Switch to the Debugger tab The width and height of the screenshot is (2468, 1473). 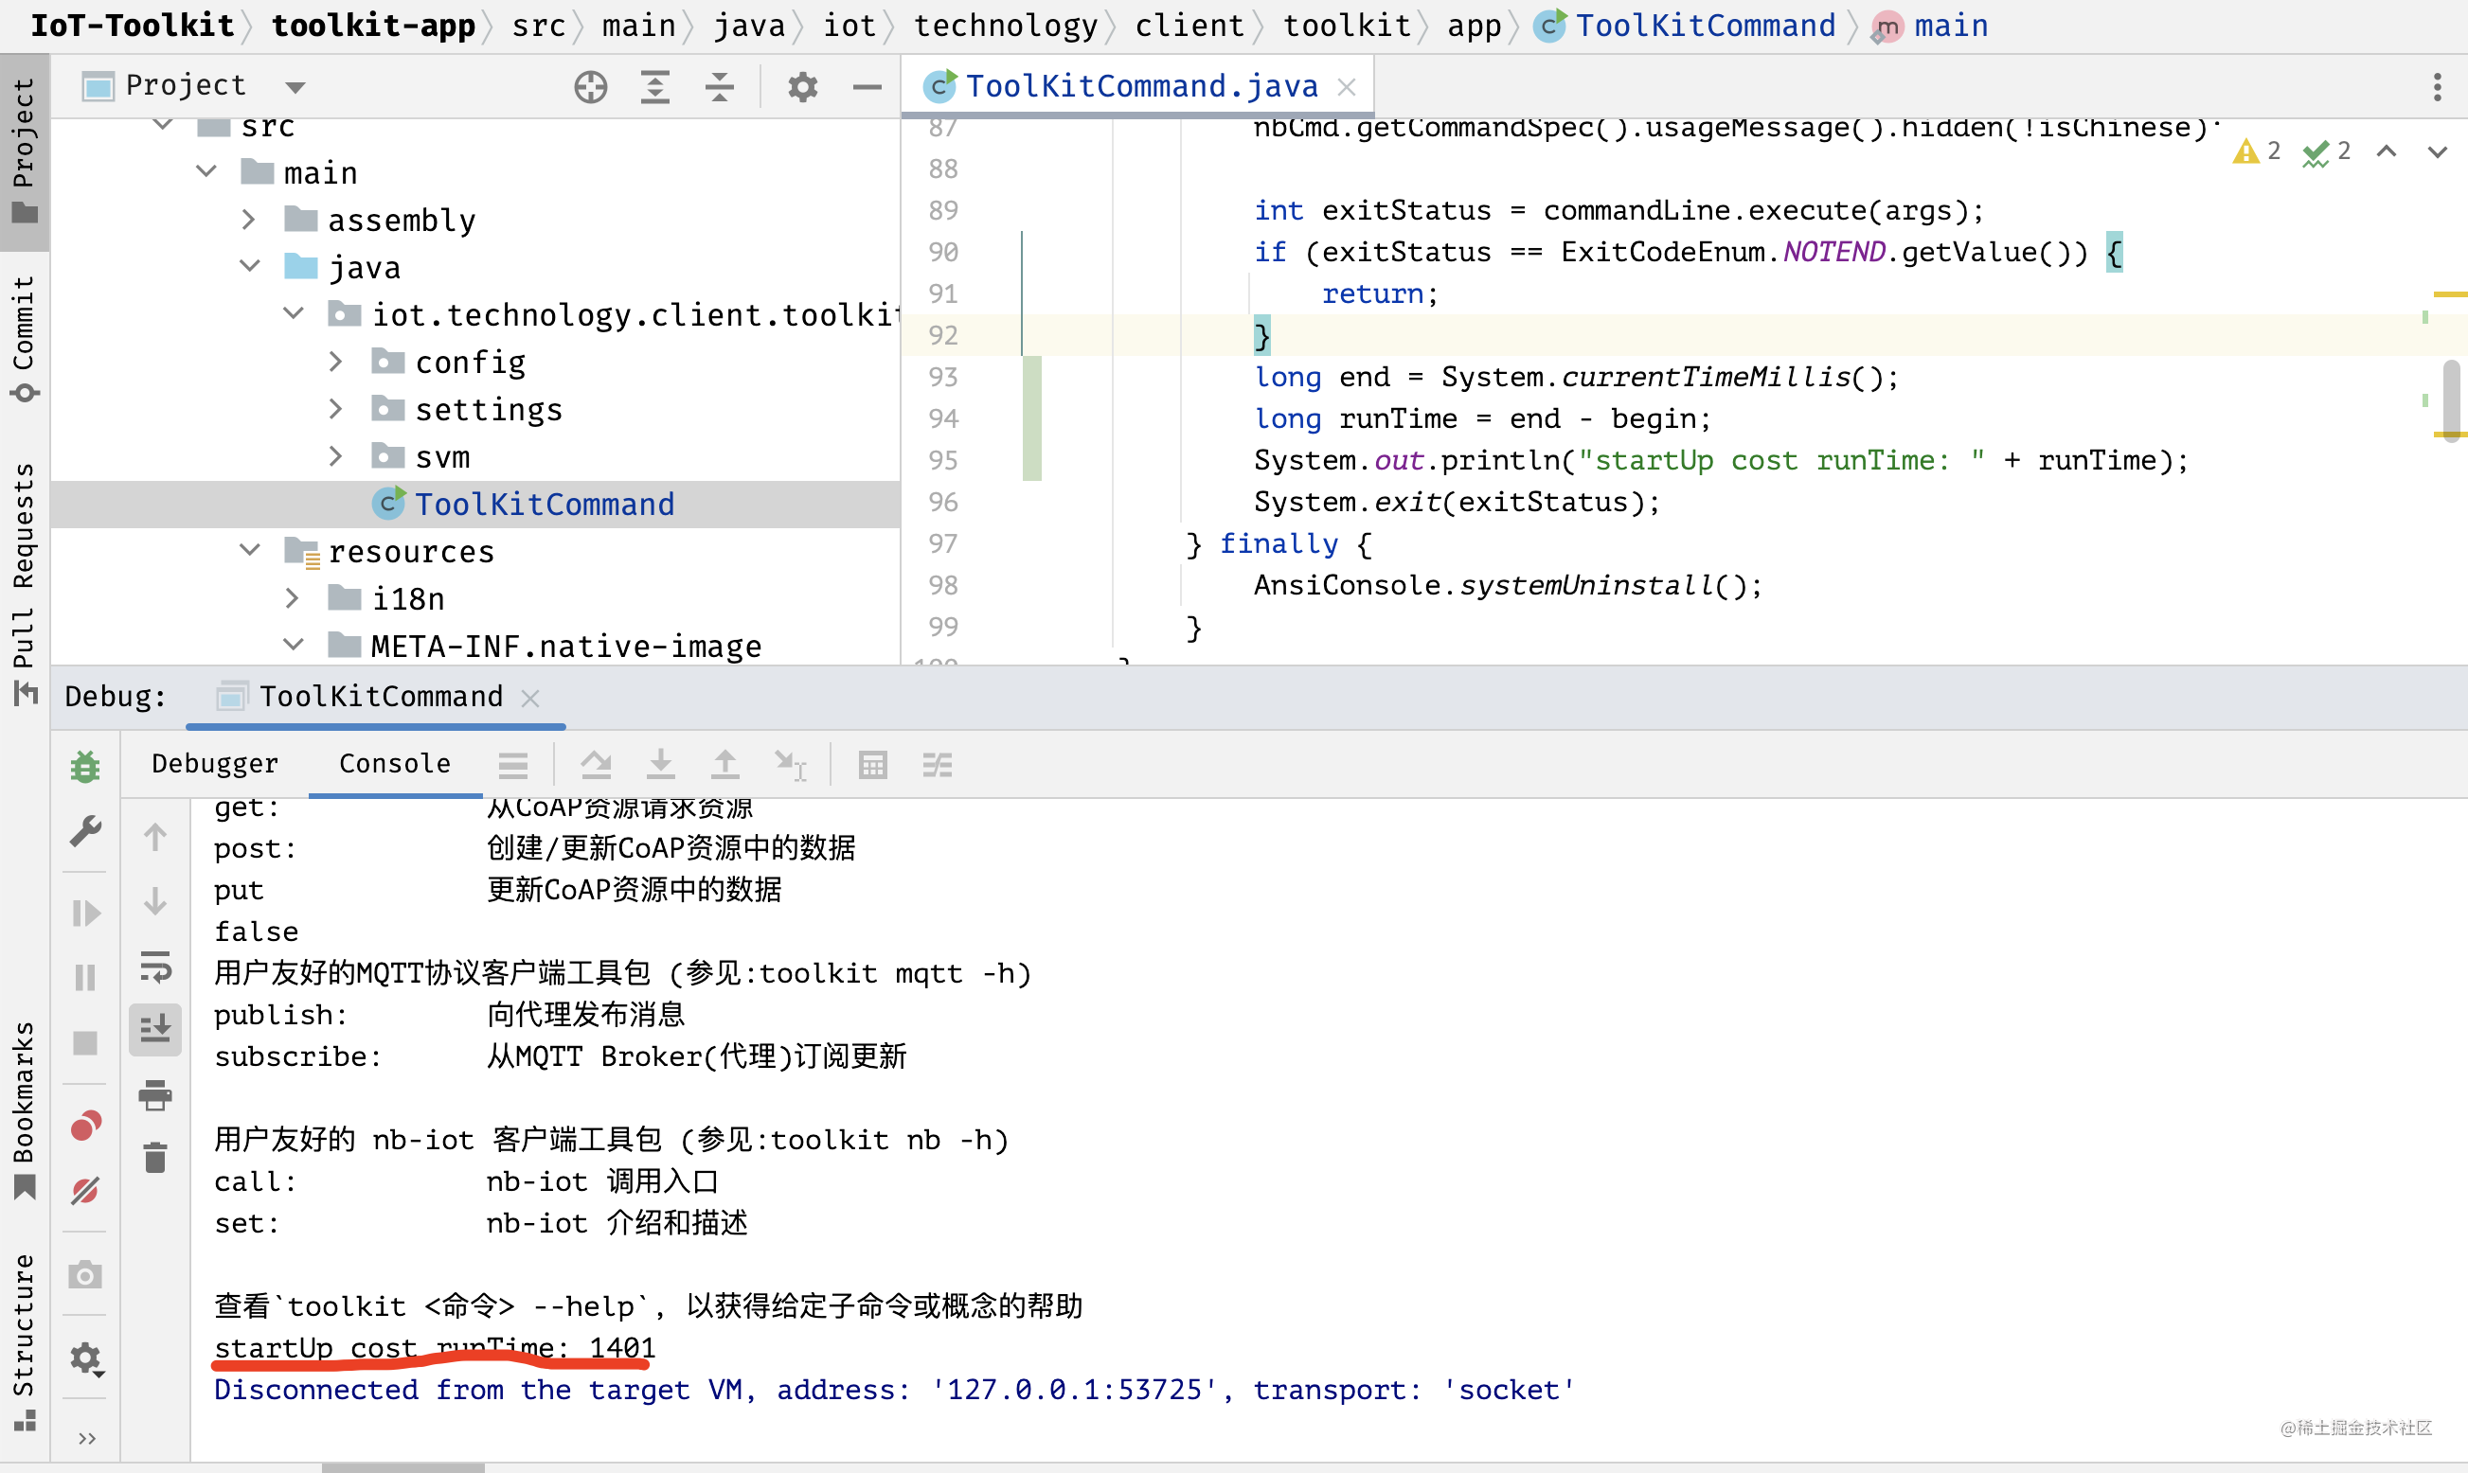(x=214, y=764)
